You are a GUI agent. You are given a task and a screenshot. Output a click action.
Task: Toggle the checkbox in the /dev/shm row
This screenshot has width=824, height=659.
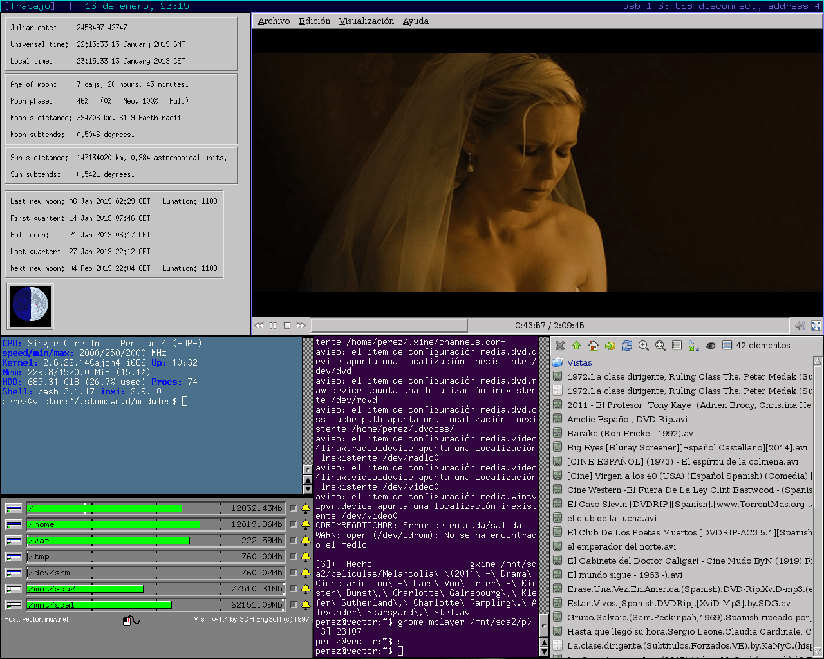point(294,573)
